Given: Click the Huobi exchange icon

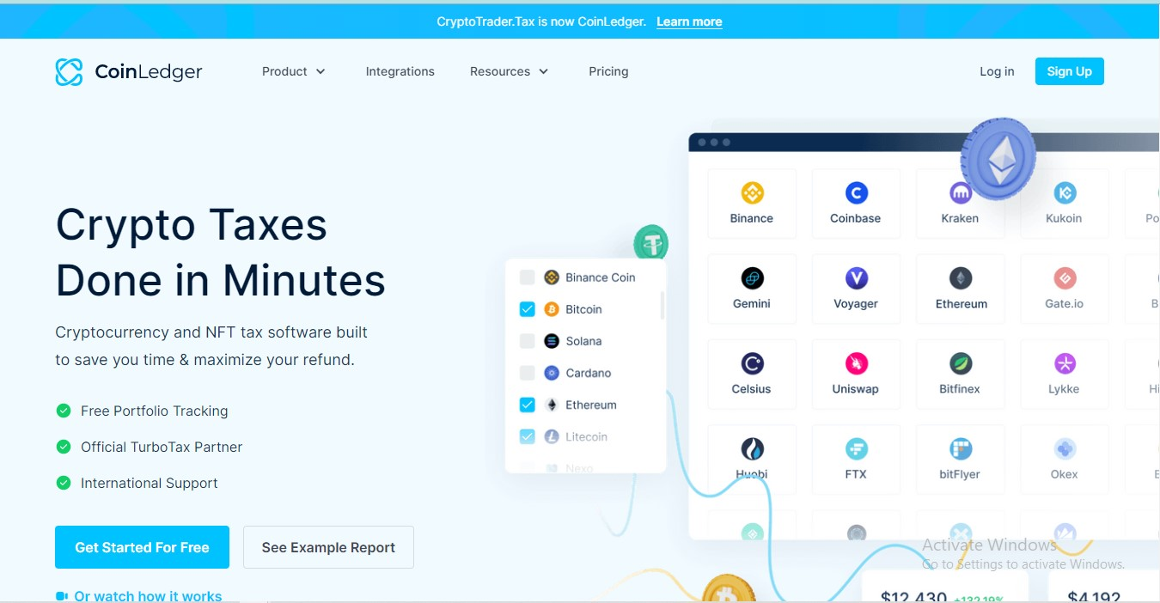Looking at the screenshot, I should tap(752, 448).
